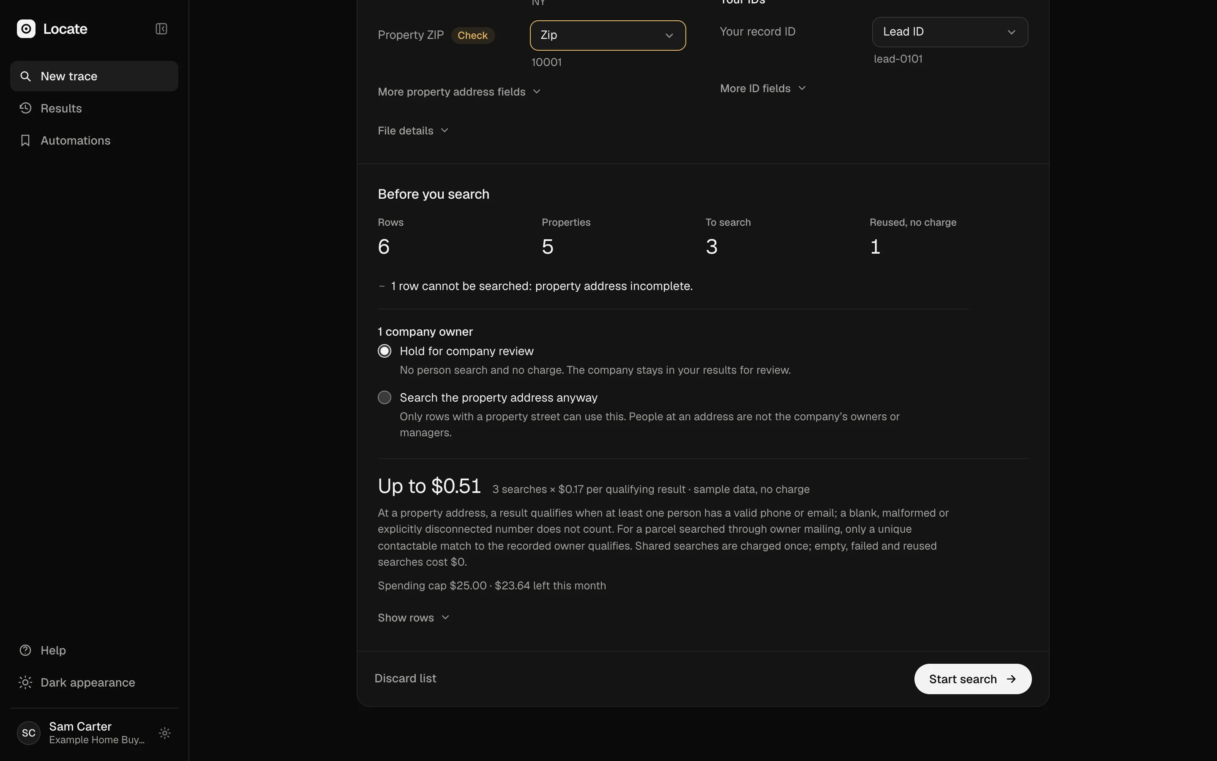Click 'Reused, no charge' label
This screenshot has height=761, width=1217.
[x=913, y=222]
